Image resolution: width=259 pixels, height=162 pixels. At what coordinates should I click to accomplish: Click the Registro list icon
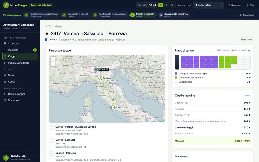point(229,5)
